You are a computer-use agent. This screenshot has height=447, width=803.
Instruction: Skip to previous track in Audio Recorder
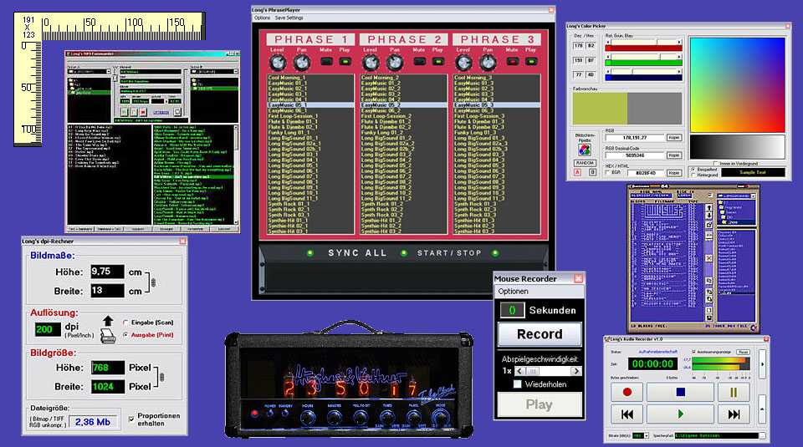click(627, 414)
